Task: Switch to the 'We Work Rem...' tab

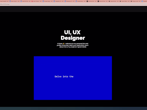Action: pos(91,1)
